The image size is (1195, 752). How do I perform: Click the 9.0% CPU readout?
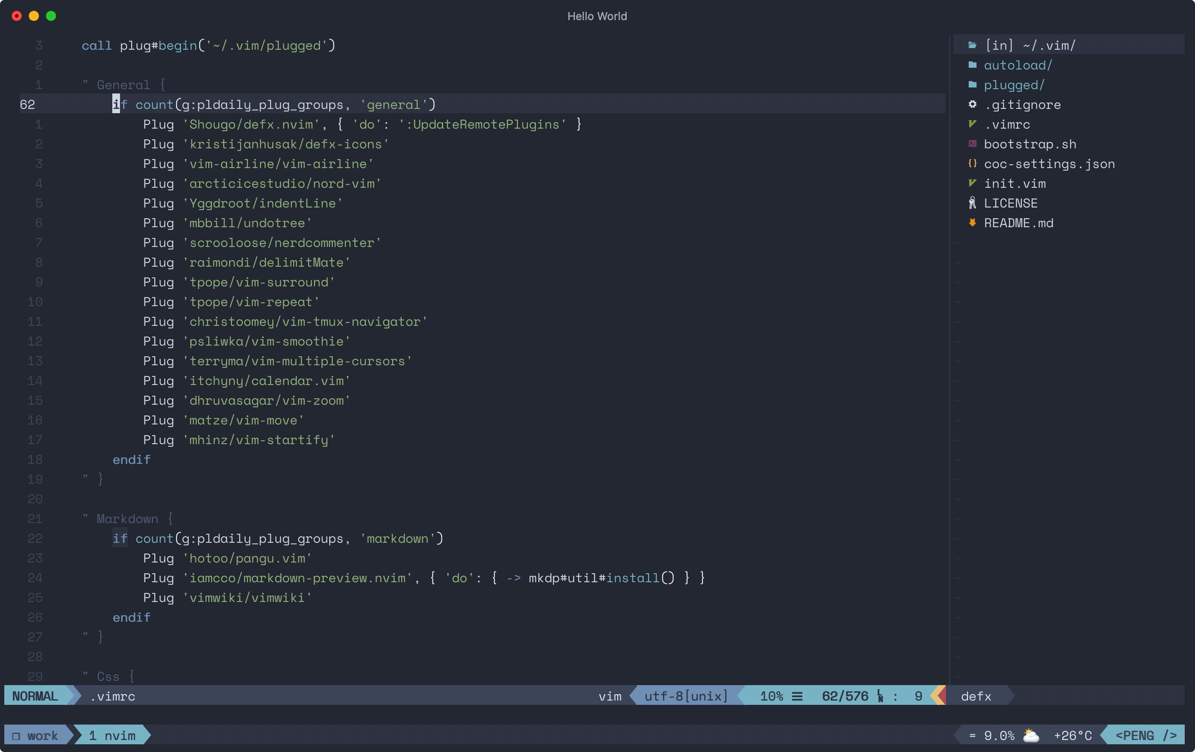pos(999,736)
